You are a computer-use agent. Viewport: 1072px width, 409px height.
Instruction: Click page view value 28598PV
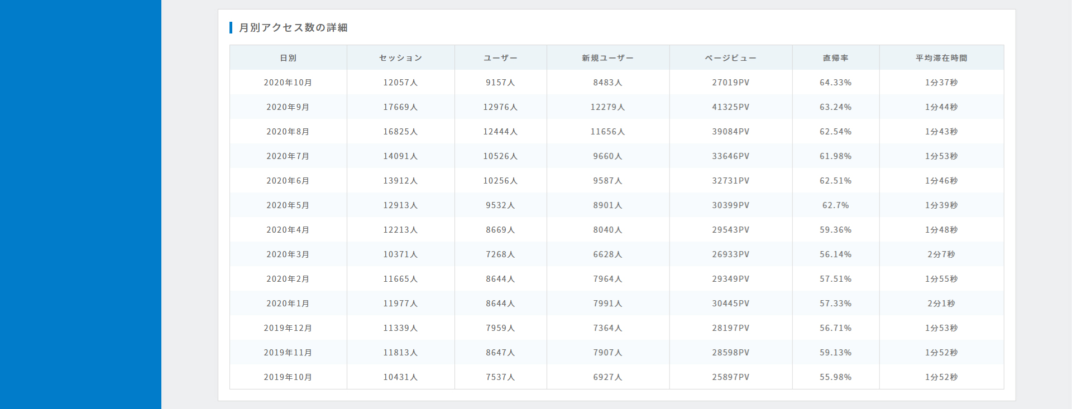coord(731,353)
